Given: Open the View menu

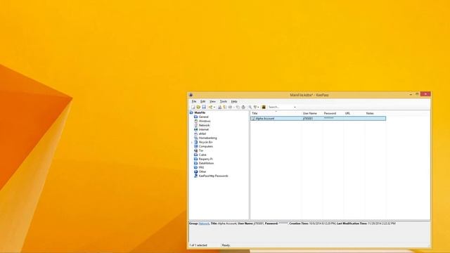Looking at the screenshot, I should 212,101.
